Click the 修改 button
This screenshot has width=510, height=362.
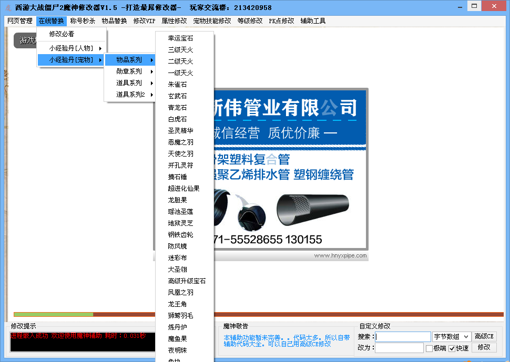pyautogui.click(x=484, y=347)
